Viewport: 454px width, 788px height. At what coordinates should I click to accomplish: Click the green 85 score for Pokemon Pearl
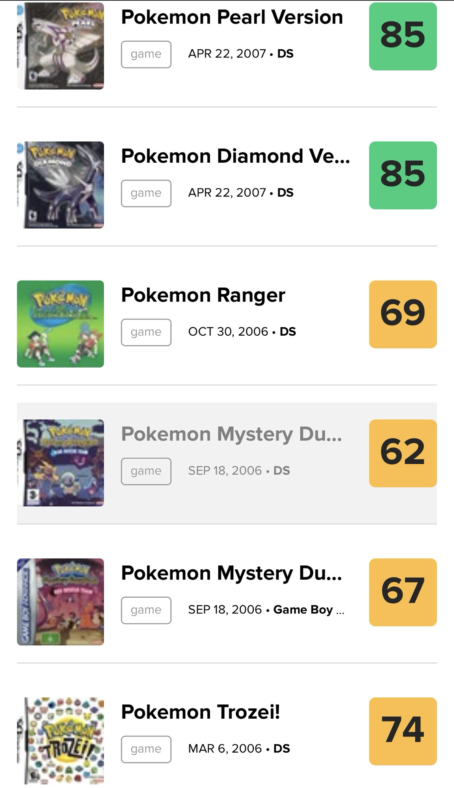click(403, 36)
